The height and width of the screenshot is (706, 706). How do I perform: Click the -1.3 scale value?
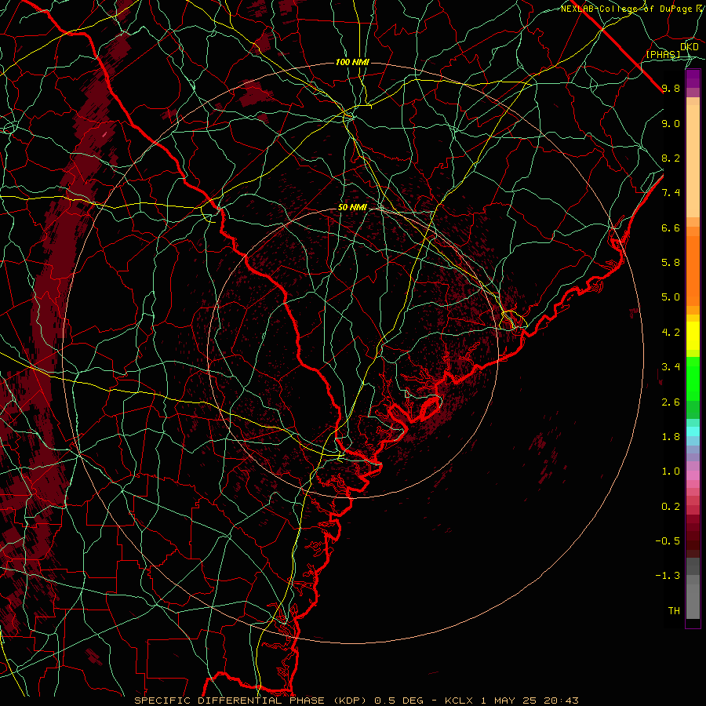point(668,576)
